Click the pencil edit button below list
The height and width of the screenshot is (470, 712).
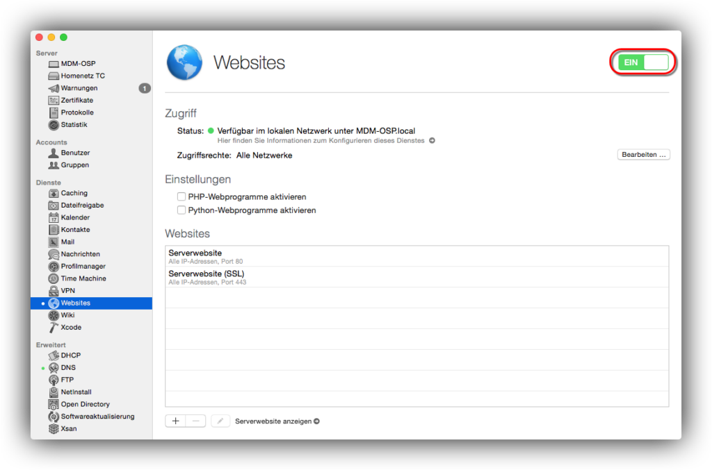pos(220,421)
